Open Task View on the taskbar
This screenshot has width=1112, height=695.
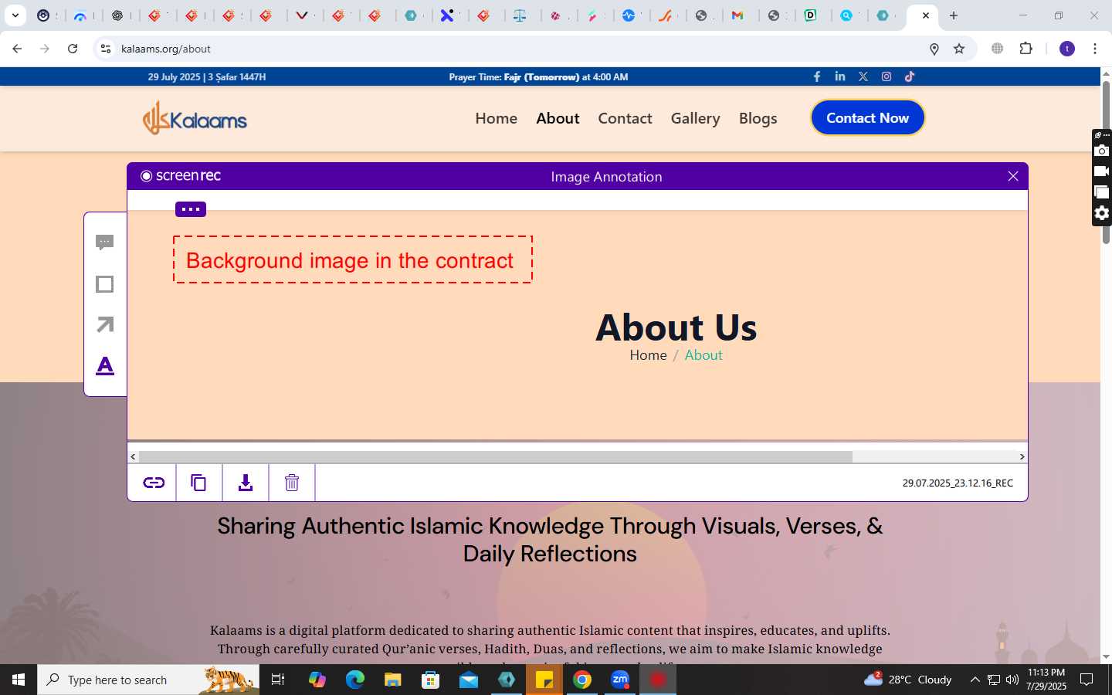(278, 680)
